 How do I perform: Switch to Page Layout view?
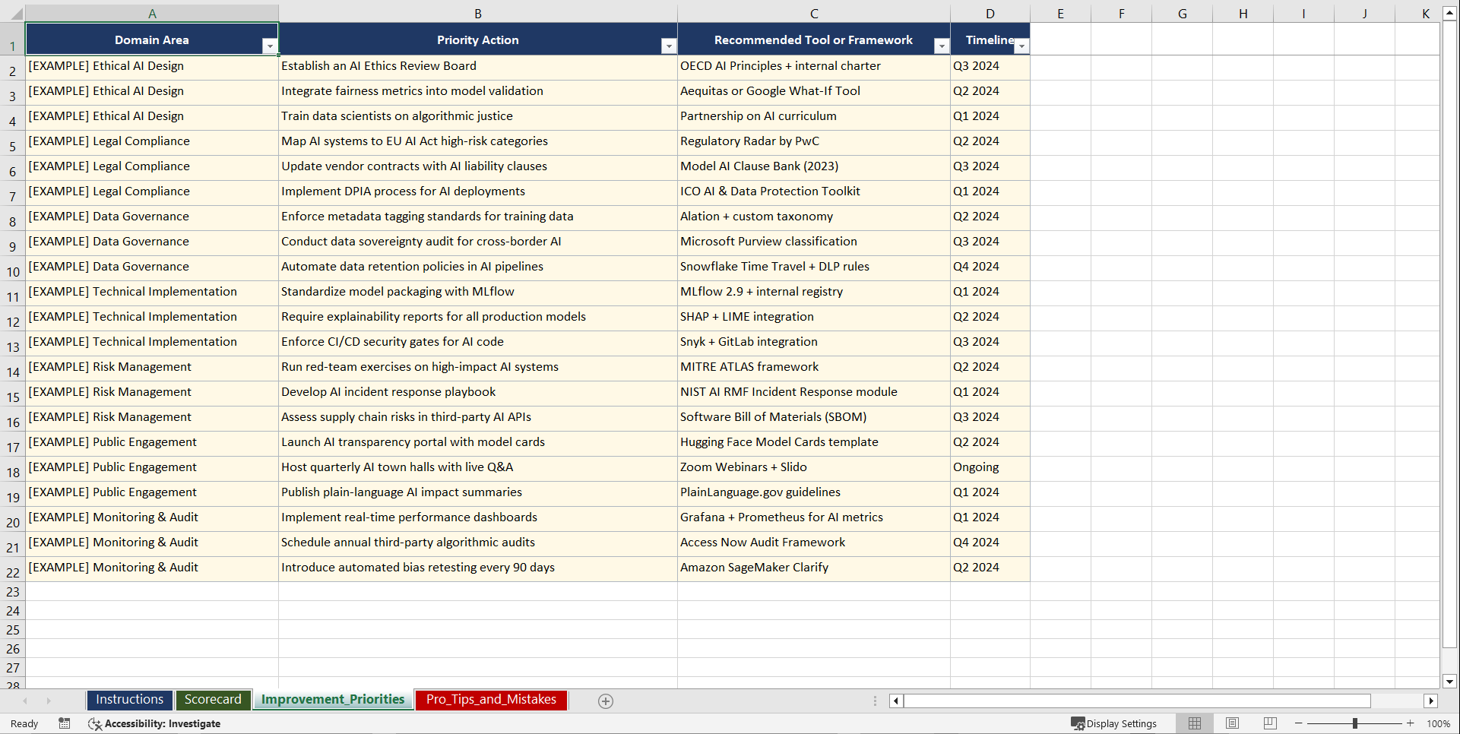pos(1232,723)
